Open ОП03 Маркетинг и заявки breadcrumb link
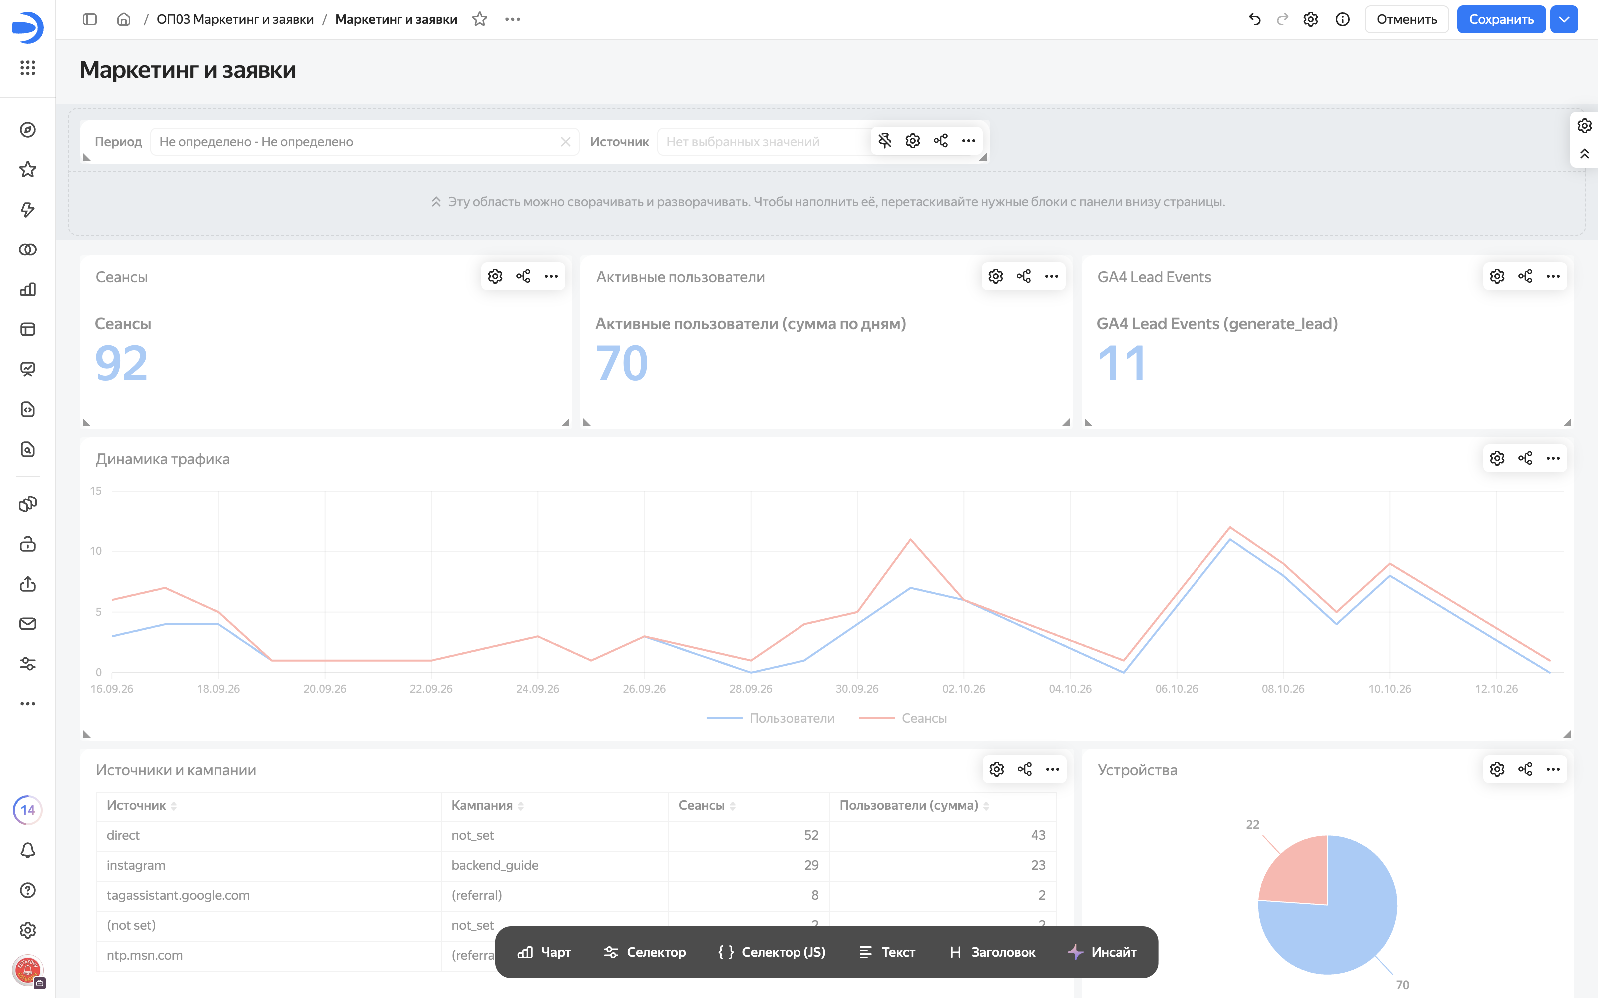The image size is (1598, 998). pos(235,19)
